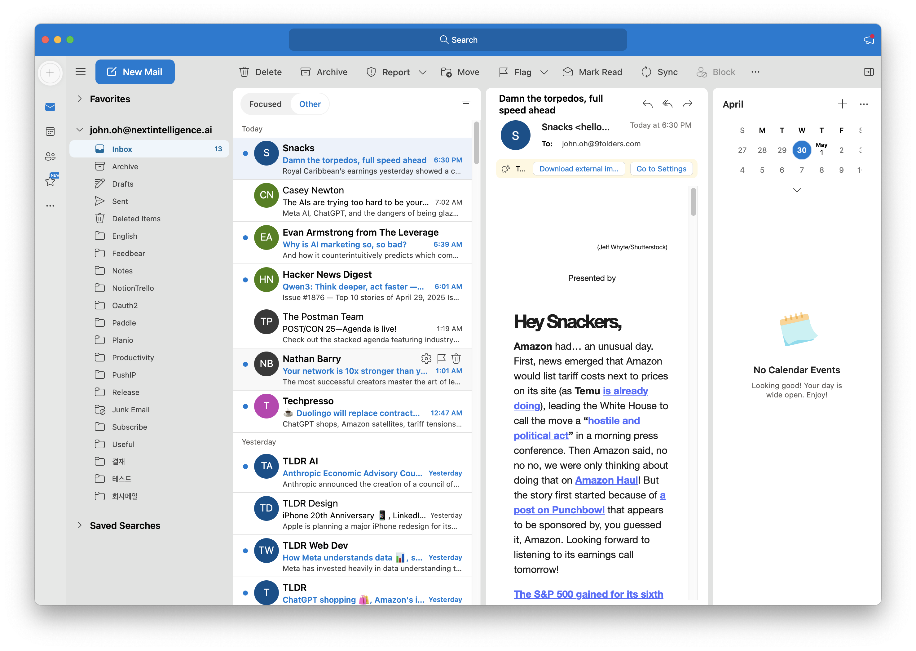
Task: Open the message list filter icon
Action: click(x=466, y=104)
